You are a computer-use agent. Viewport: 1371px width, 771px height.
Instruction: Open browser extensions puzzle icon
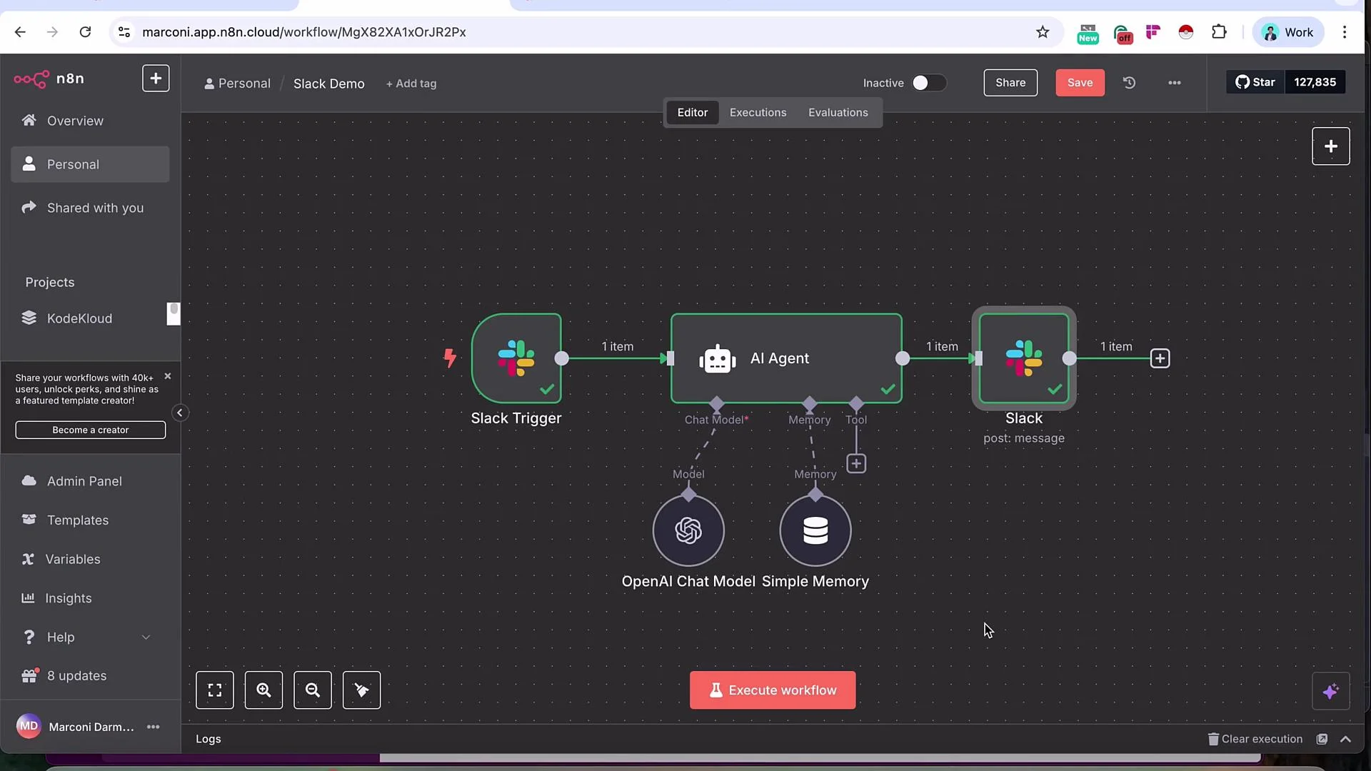coord(1219,32)
